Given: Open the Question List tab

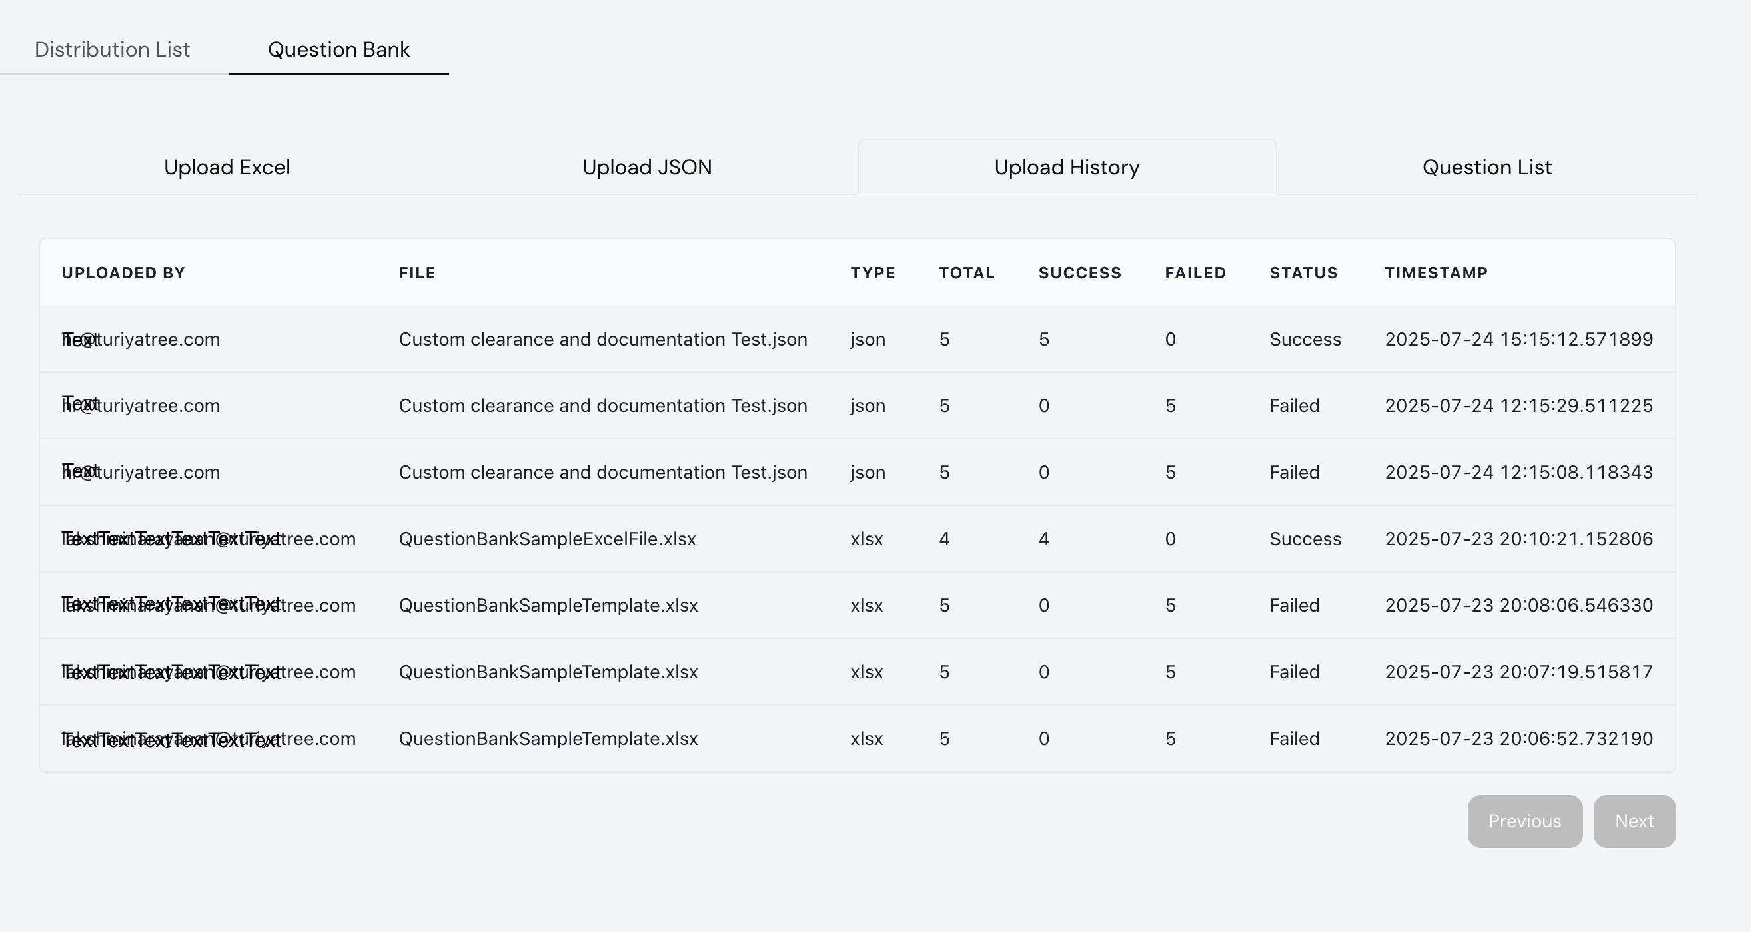Looking at the screenshot, I should [x=1485, y=167].
